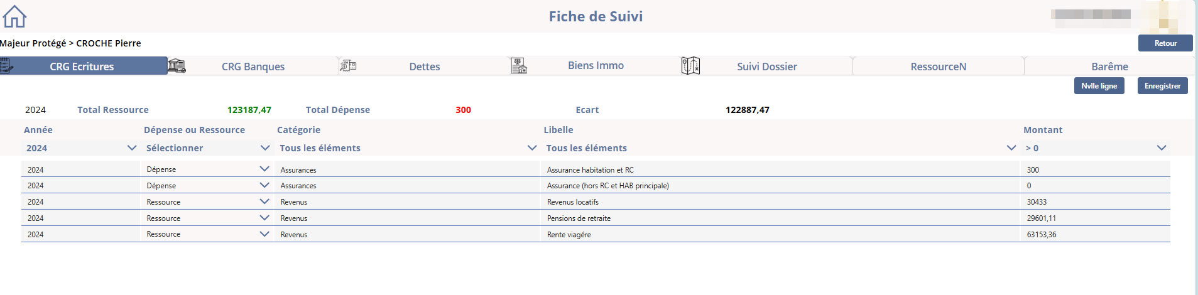Select the 'Pensions de retraite' cell

click(x=780, y=218)
